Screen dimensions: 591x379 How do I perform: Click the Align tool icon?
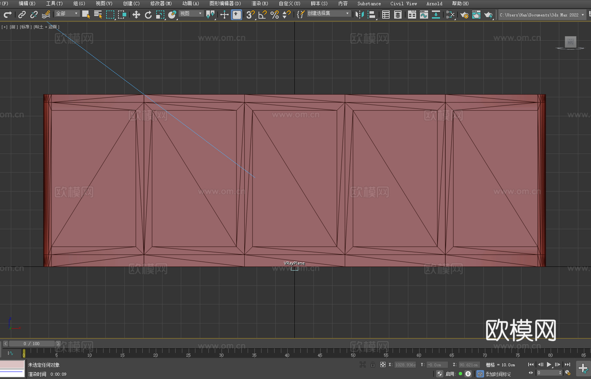click(372, 15)
